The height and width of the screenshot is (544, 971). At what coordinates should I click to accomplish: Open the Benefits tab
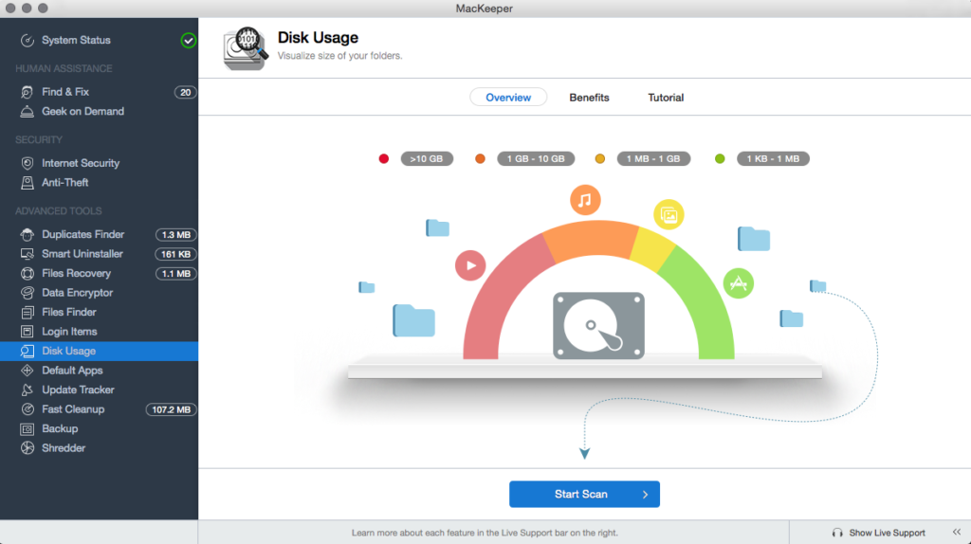(x=589, y=98)
